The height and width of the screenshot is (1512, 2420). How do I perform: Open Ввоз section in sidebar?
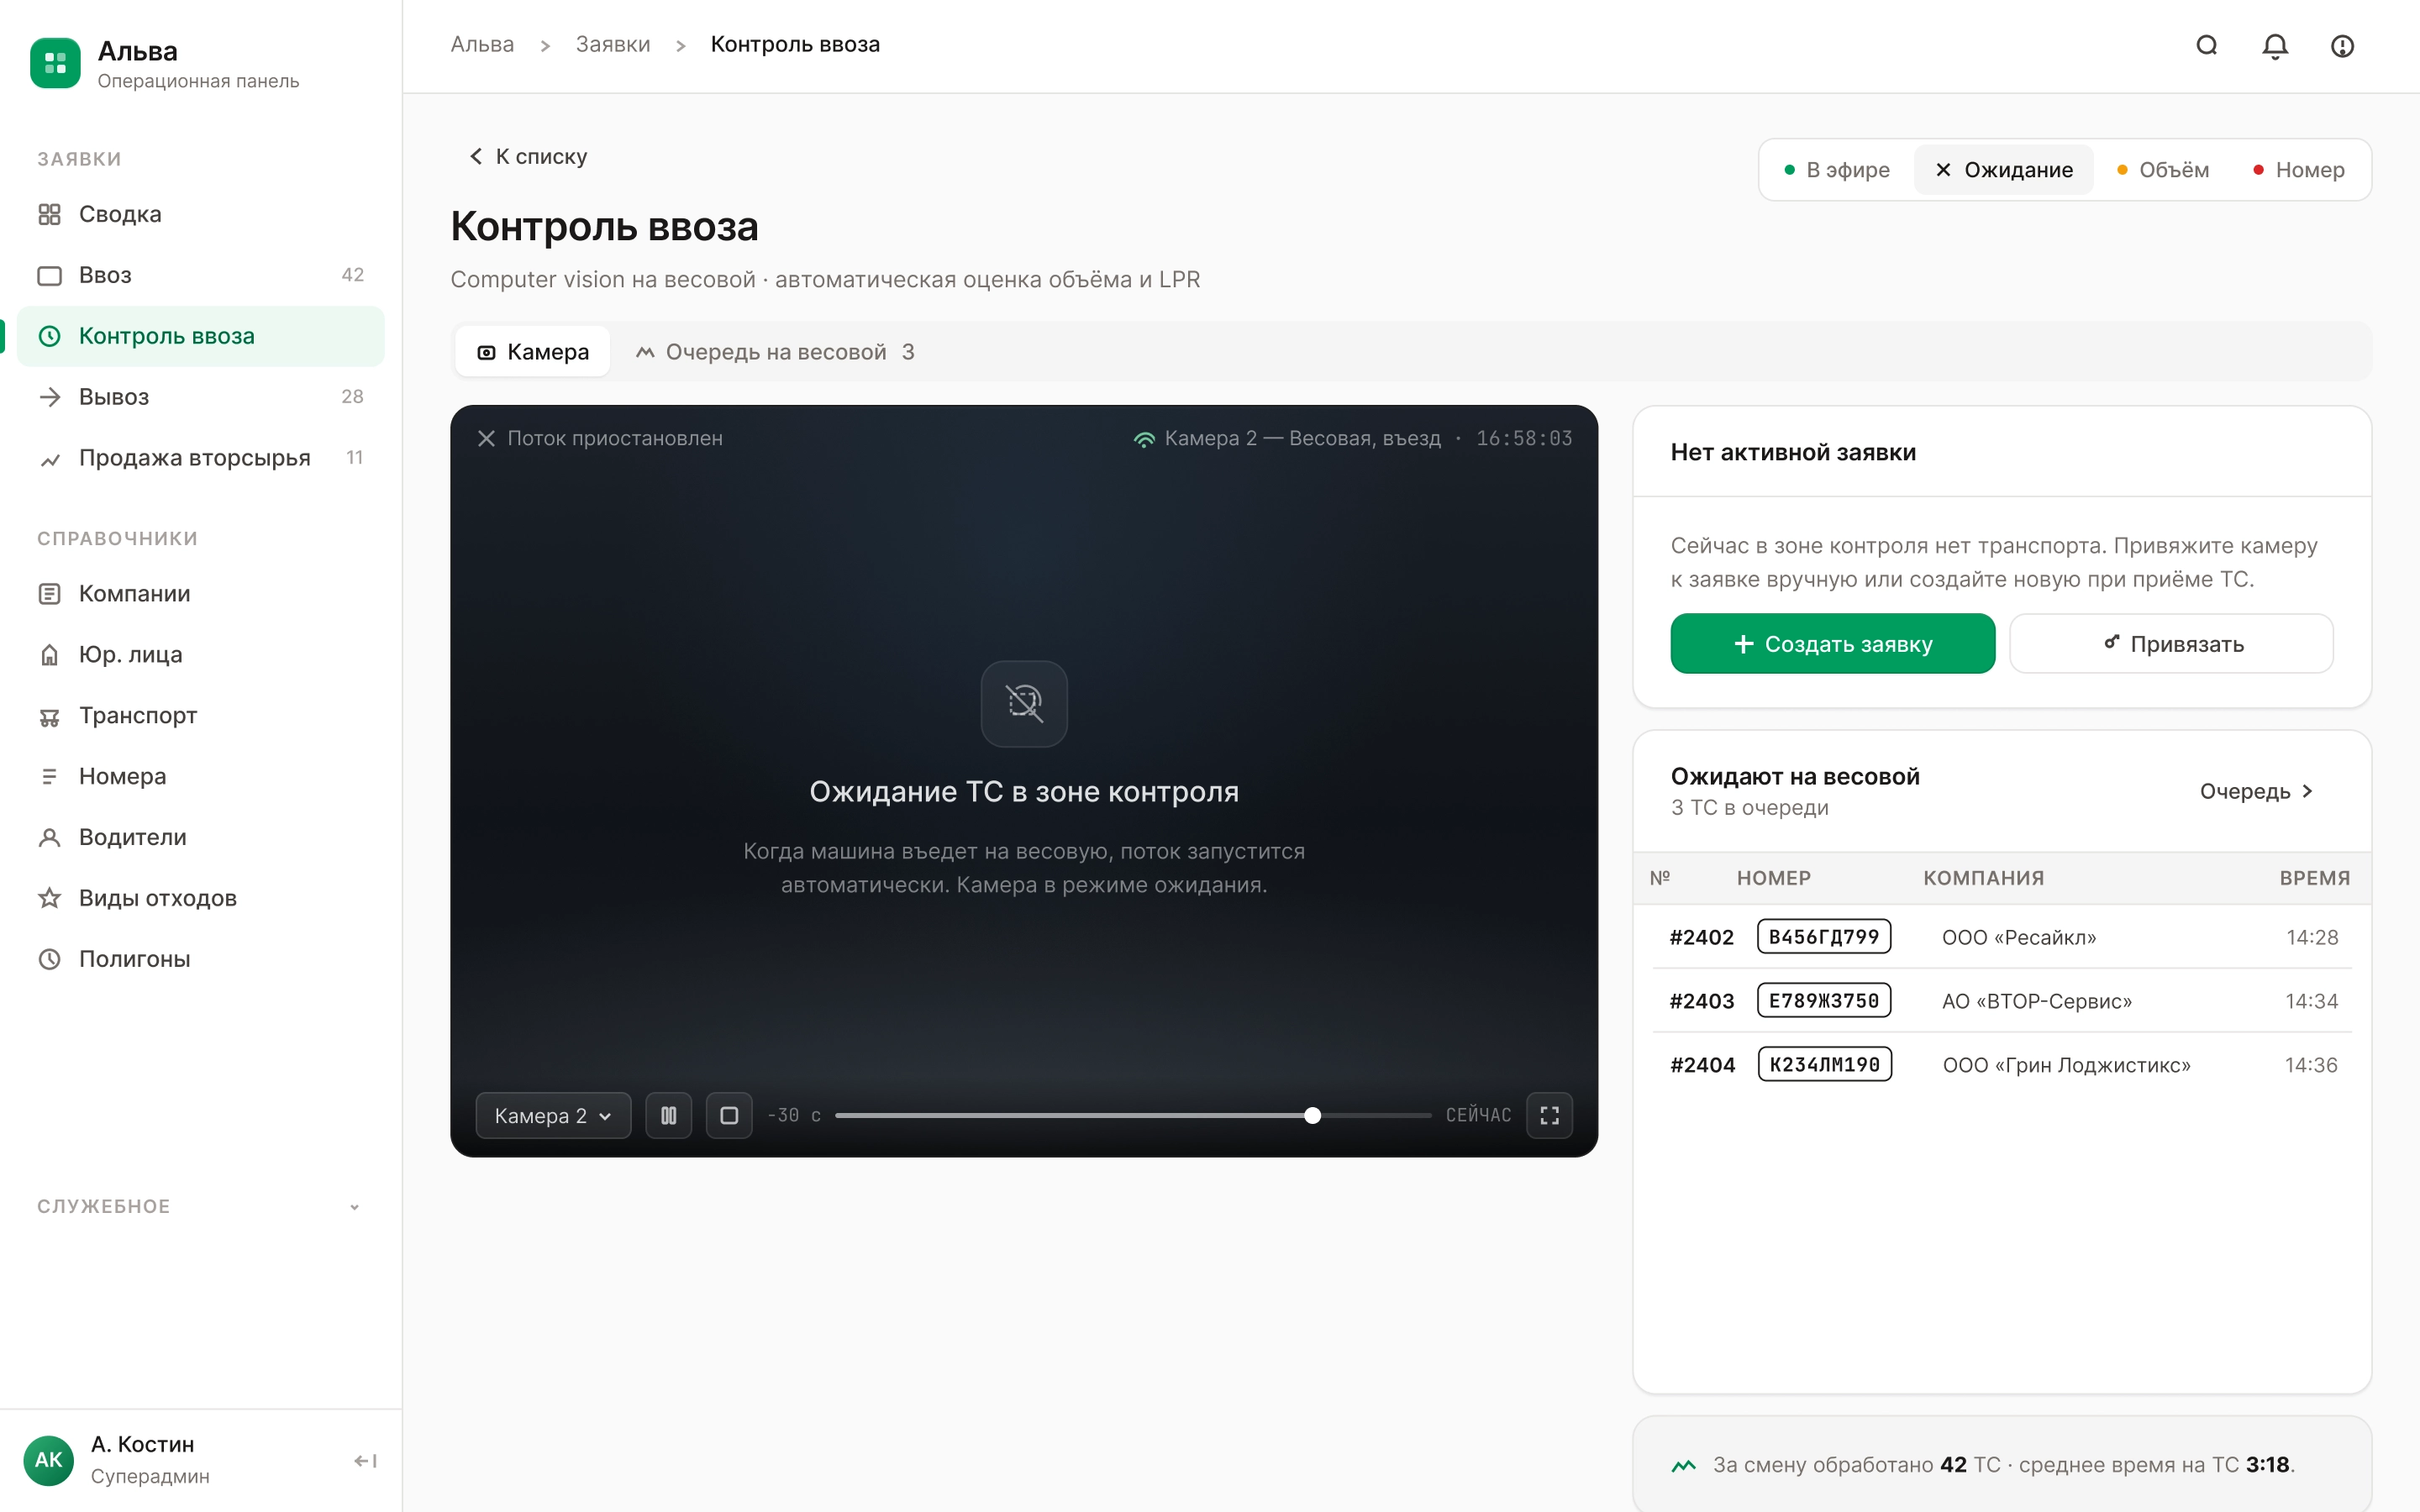pyautogui.click(x=200, y=275)
